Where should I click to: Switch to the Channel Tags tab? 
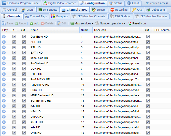click(36, 16)
